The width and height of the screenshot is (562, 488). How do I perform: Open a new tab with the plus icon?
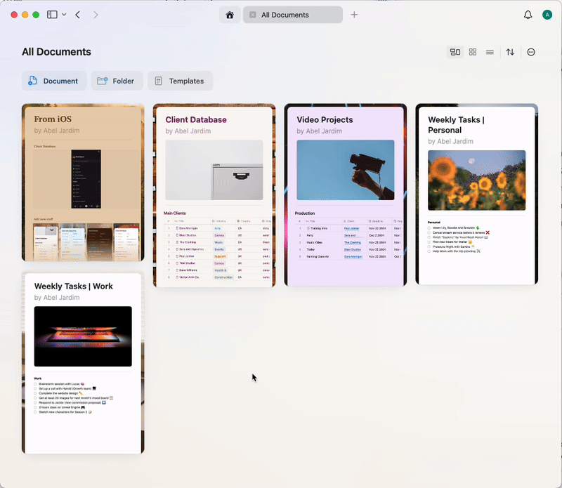tap(354, 14)
